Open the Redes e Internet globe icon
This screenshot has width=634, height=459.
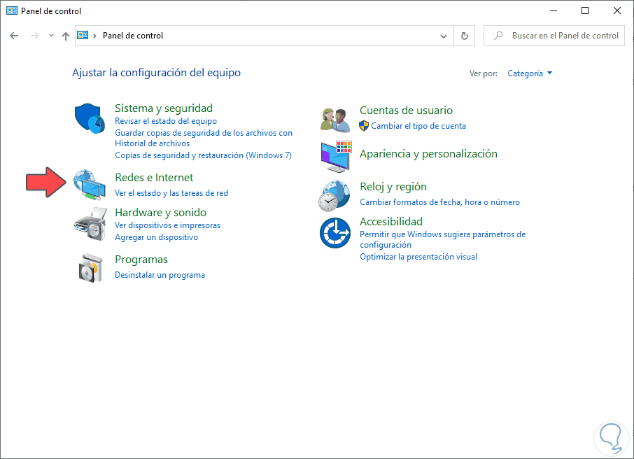coord(90,185)
